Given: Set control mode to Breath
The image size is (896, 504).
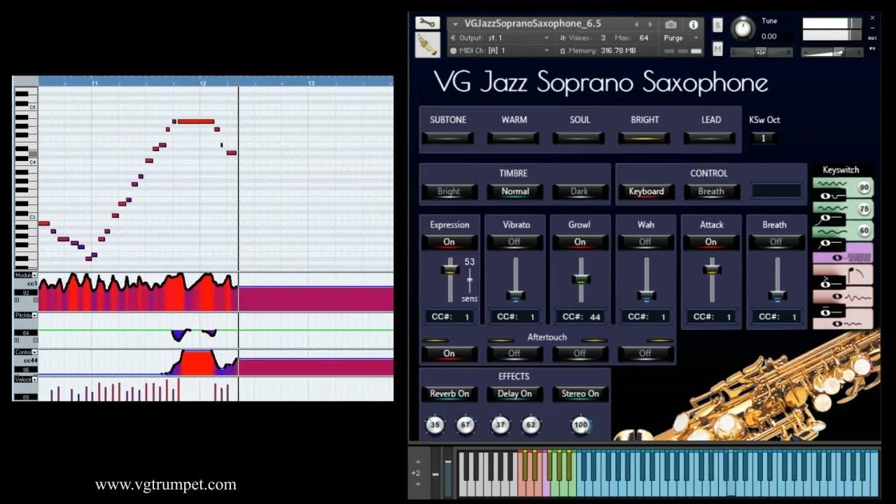Looking at the screenshot, I should (x=711, y=191).
